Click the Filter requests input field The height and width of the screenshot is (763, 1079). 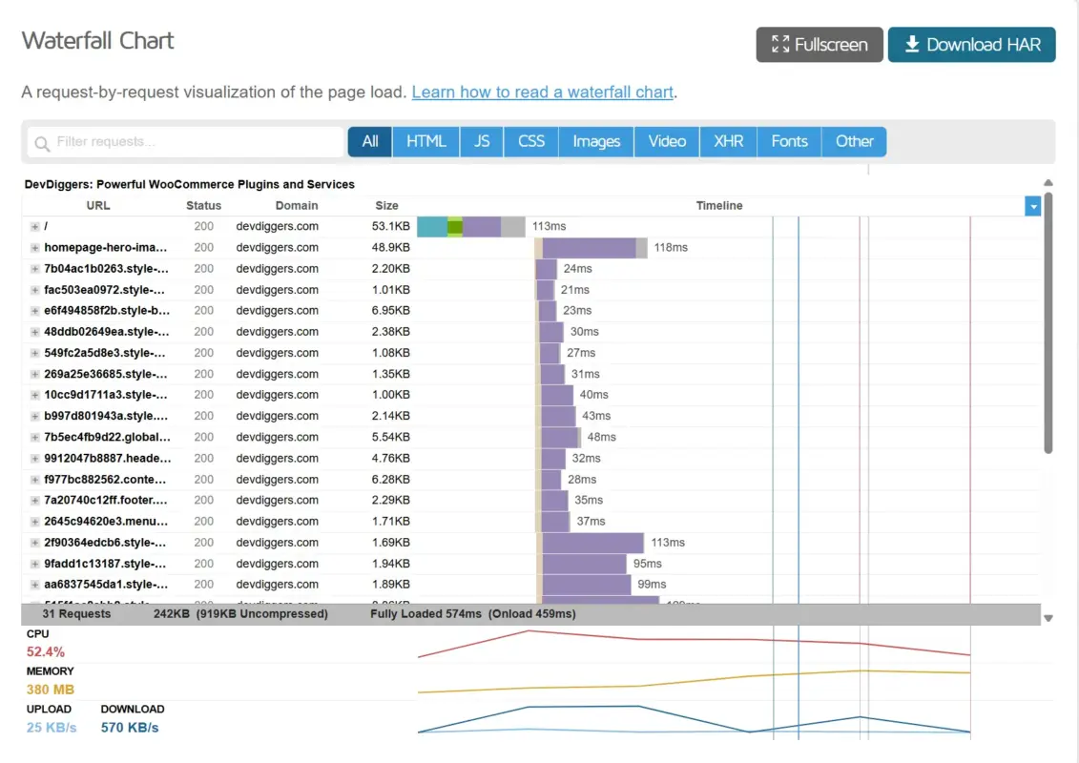point(186,142)
